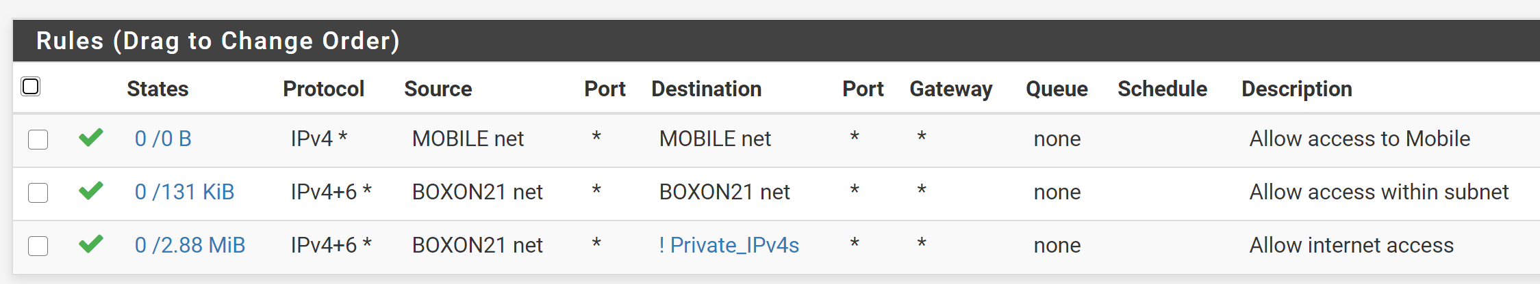Click green checkmark of subnet rule

90,191
